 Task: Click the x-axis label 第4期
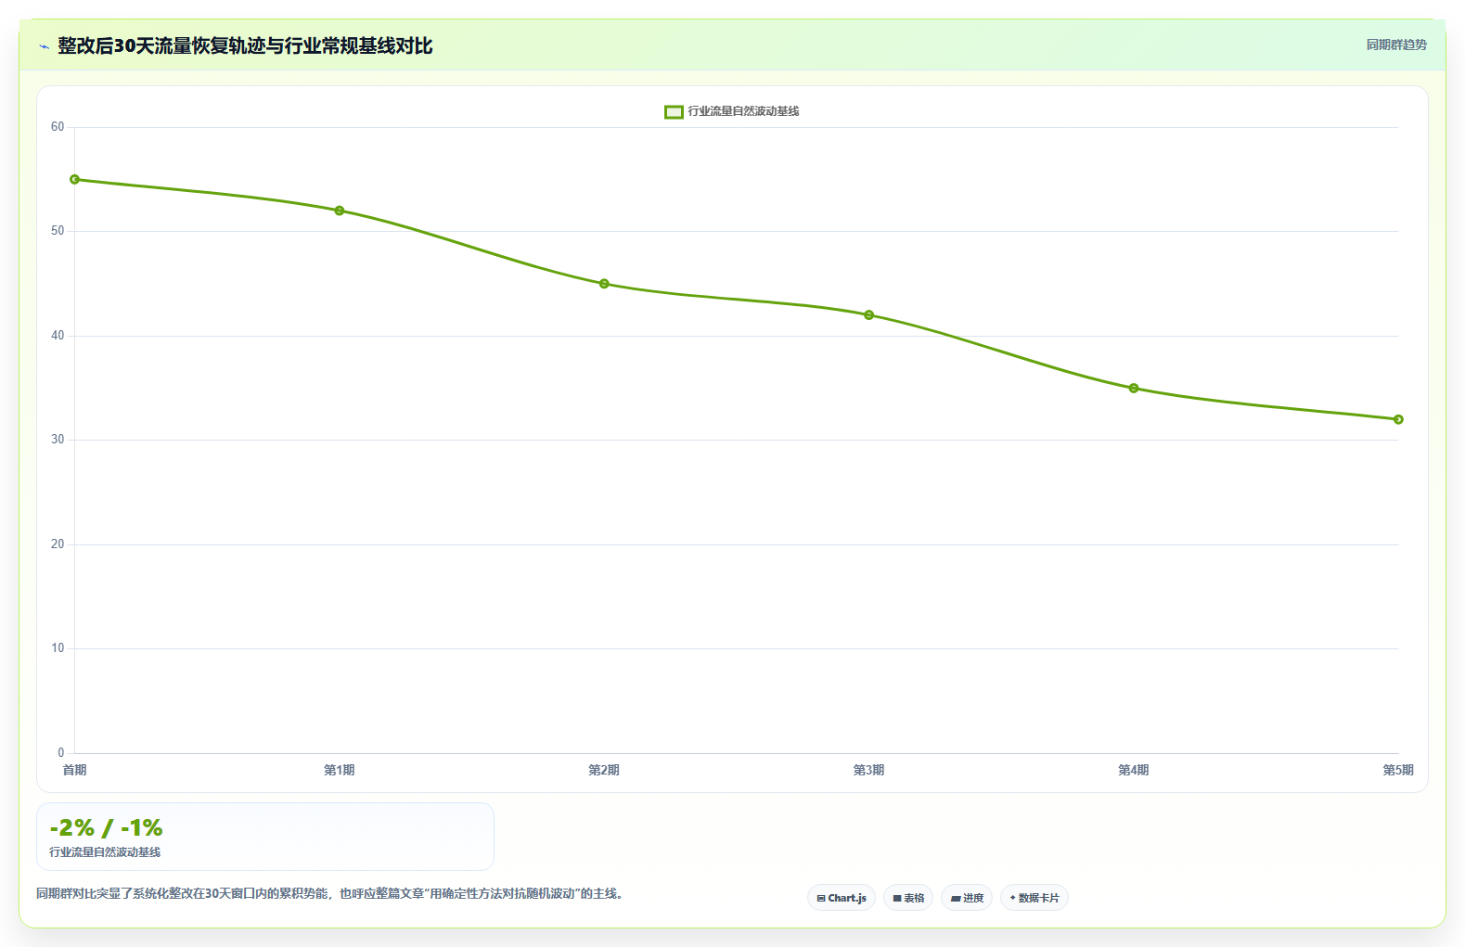pyautogui.click(x=1134, y=770)
